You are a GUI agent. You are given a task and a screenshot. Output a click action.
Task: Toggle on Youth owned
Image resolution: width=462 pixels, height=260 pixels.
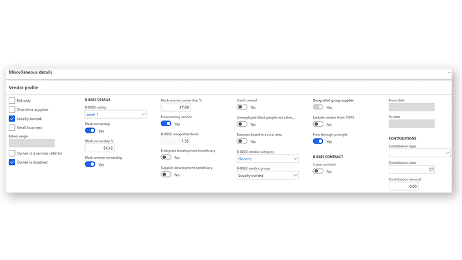click(x=243, y=107)
